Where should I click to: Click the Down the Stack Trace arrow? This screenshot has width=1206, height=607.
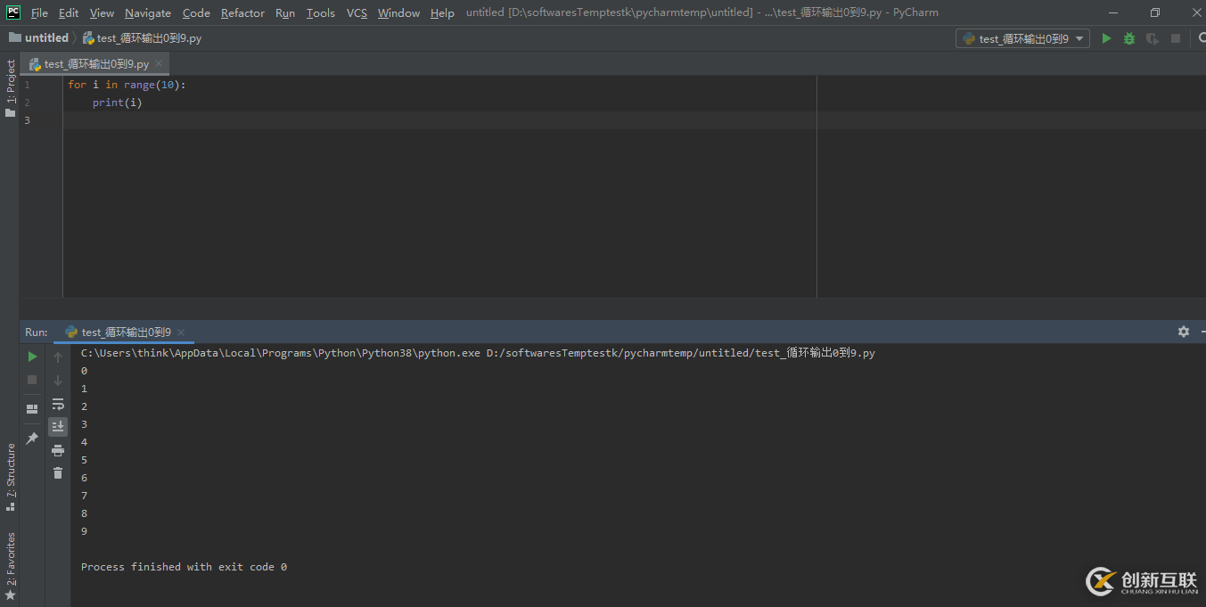(x=58, y=381)
